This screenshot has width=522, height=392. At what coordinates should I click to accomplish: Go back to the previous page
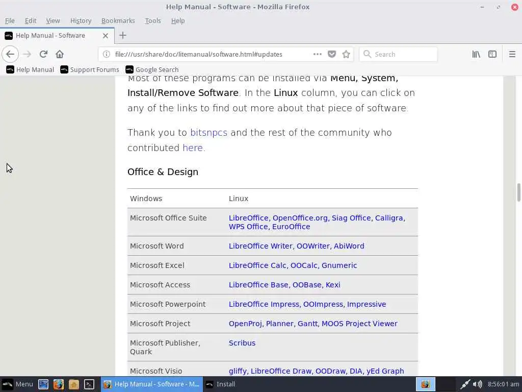10,54
